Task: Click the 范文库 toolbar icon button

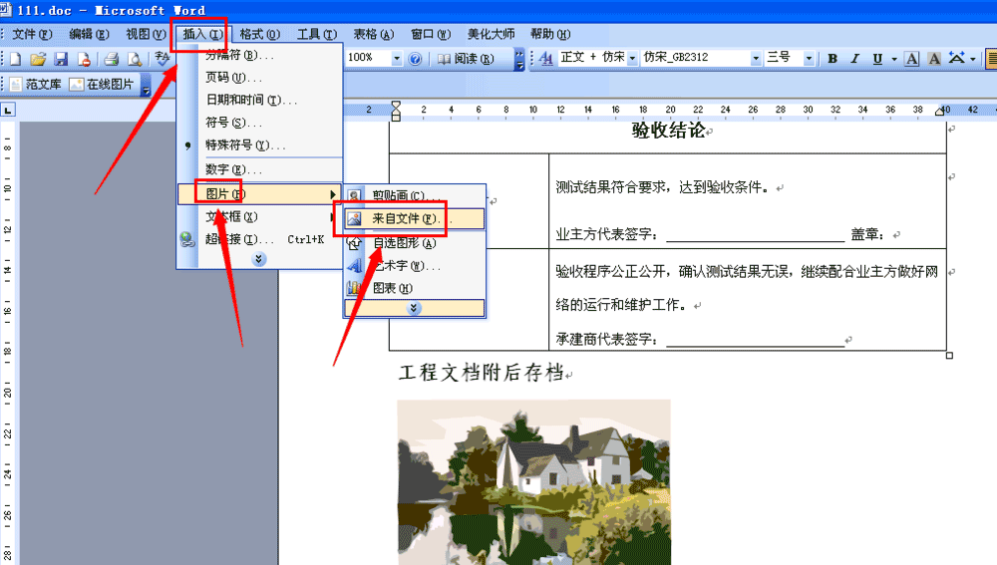Action: [36, 84]
